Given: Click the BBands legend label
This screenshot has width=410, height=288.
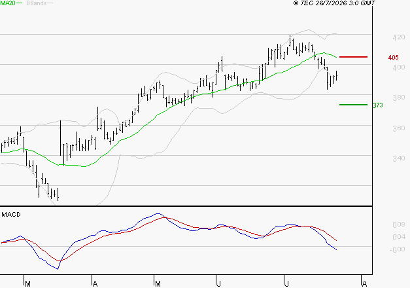Looking at the screenshot, I should coord(37,3).
